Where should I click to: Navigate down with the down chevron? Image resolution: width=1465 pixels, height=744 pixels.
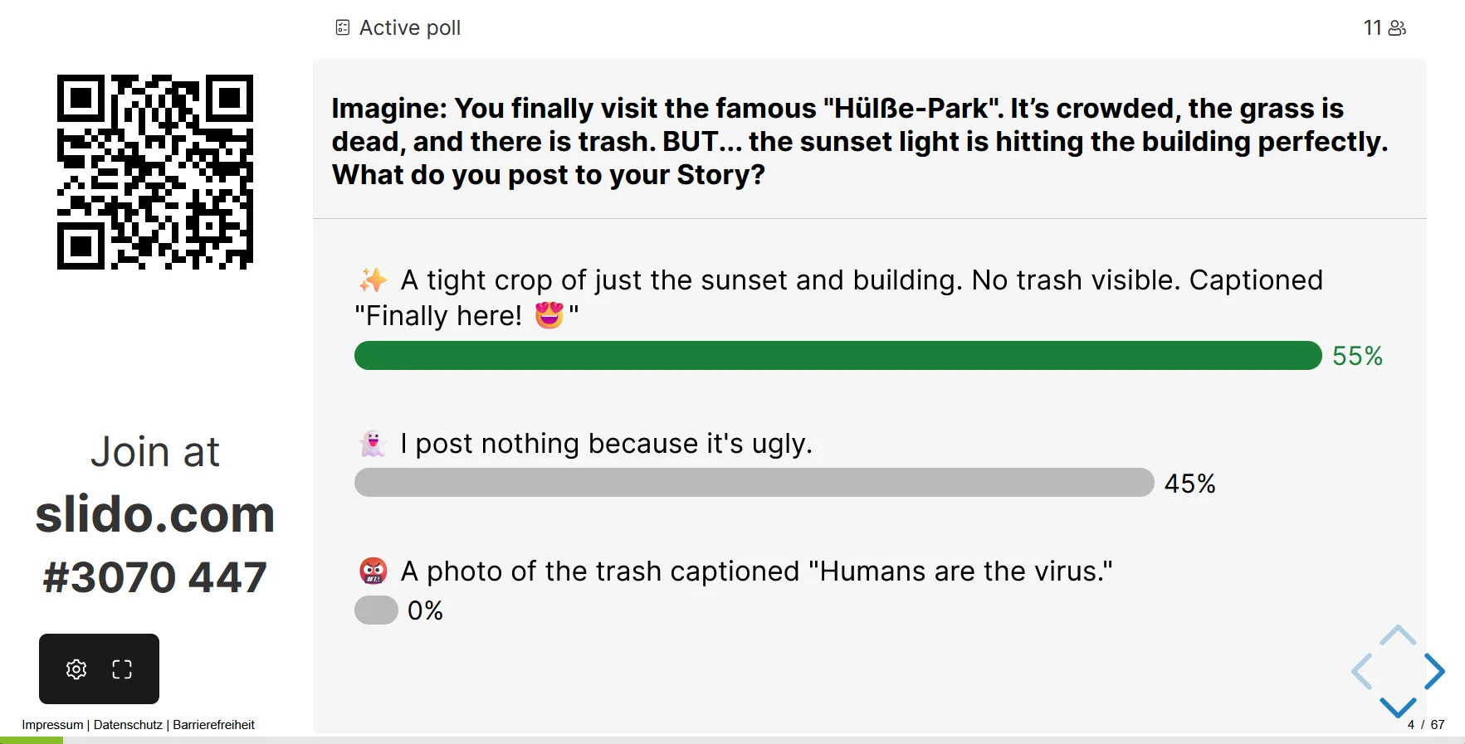coord(1398,707)
